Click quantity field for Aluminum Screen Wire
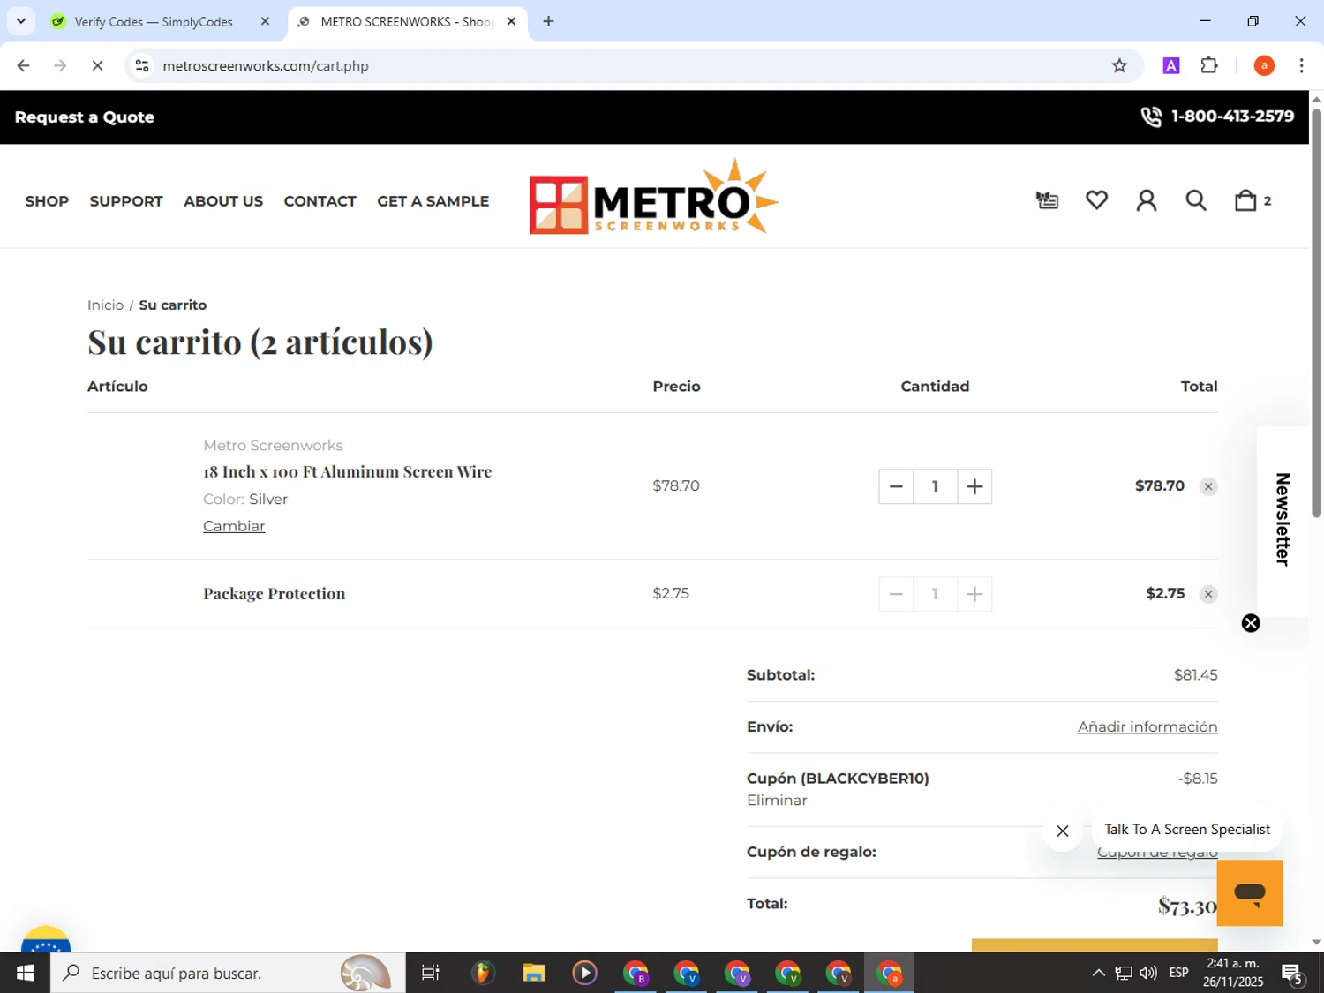 pos(935,486)
